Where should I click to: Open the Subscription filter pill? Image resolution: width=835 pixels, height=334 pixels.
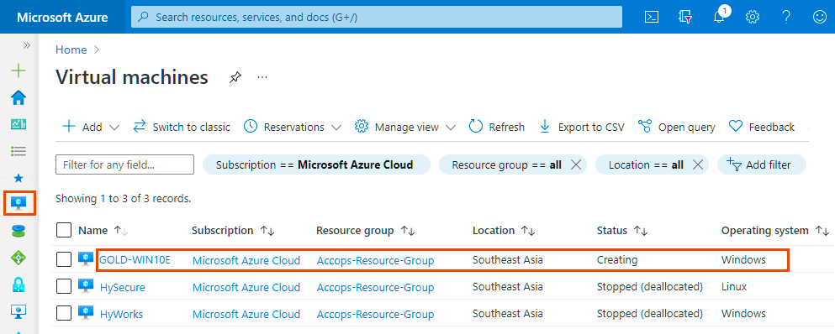click(316, 164)
